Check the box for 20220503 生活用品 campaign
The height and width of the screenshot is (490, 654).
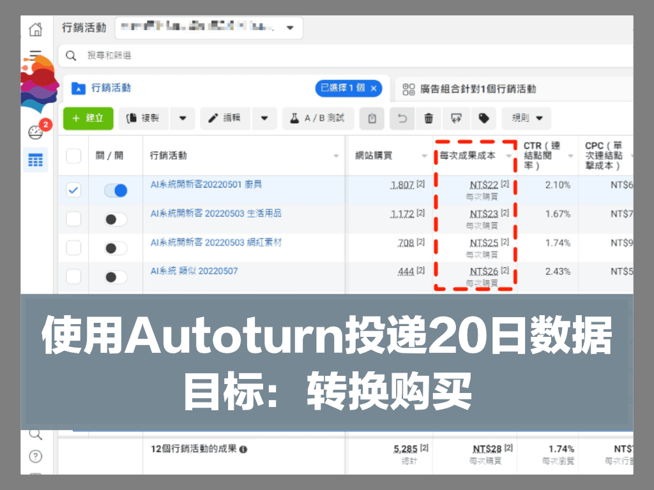(74, 219)
